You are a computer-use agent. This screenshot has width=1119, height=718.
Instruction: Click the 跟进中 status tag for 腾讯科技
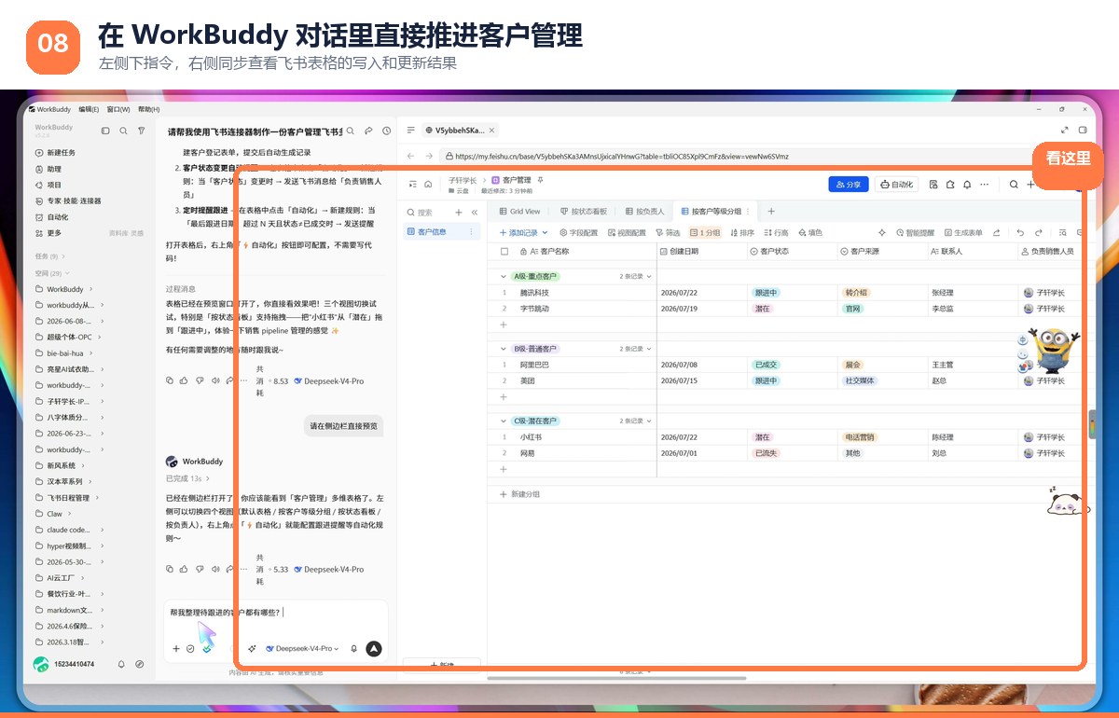coord(766,293)
